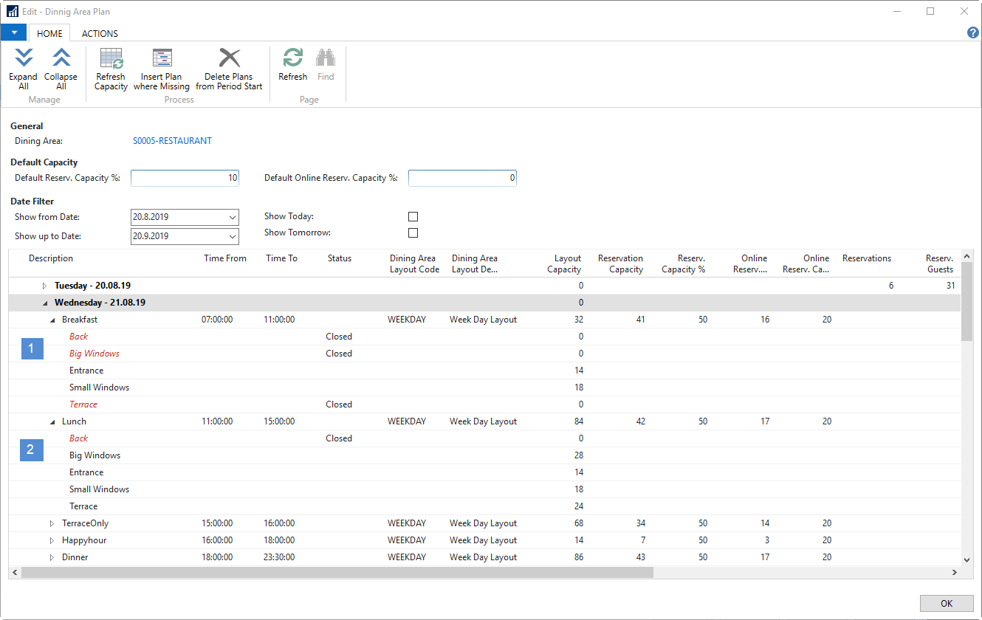Click the Collapse All icon
This screenshot has height=620, width=982.
[x=61, y=60]
